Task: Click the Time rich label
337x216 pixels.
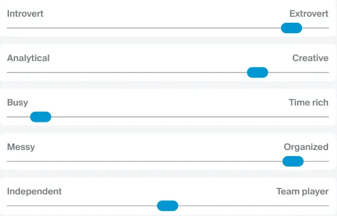Action: pos(309,103)
